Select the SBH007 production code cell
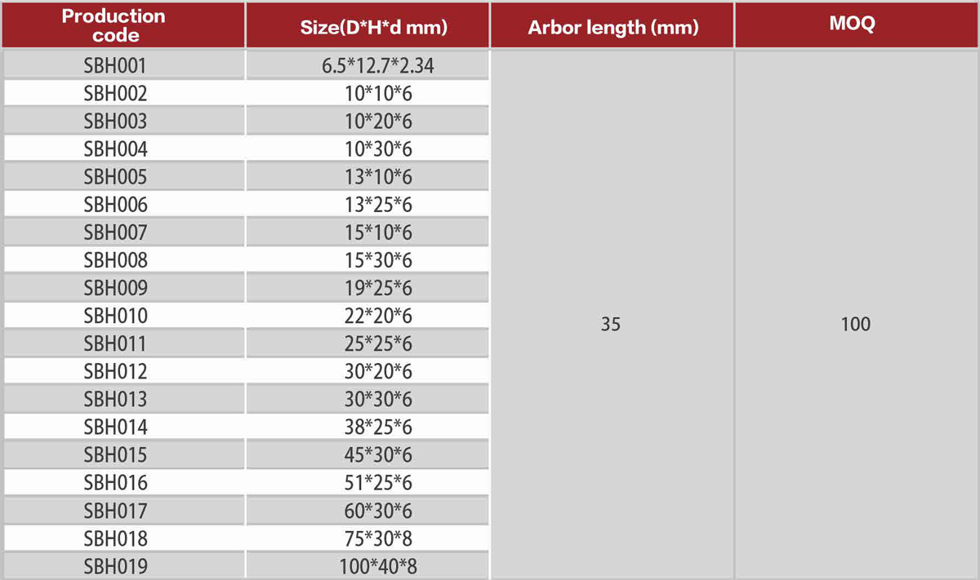Screen dimensions: 980x580 tap(115, 232)
